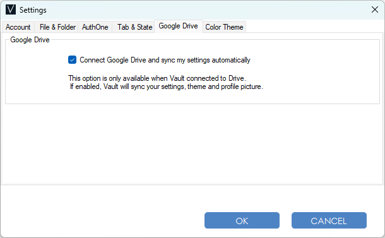Image resolution: width=385 pixels, height=238 pixels.
Task: Close the Settings dialog with X
Action: [375, 10]
